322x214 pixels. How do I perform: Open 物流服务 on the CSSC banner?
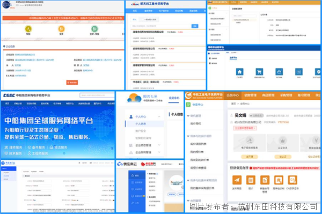[x=58, y=147]
